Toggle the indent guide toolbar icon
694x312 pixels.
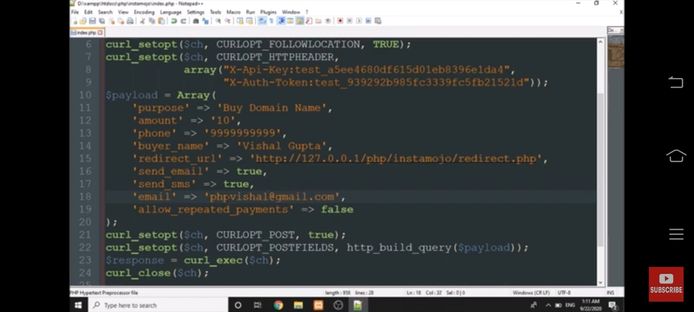tap(281, 21)
